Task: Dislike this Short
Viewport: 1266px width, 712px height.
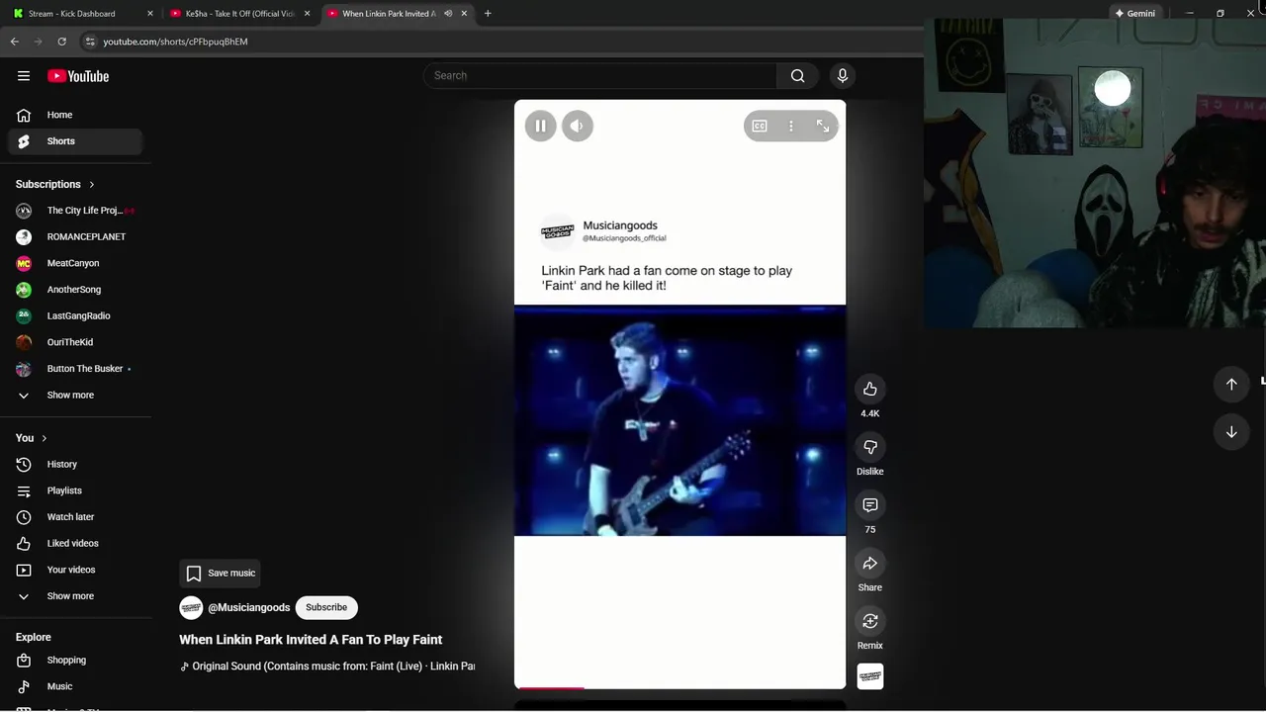Action: pyautogui.click(x=870, y=447)
